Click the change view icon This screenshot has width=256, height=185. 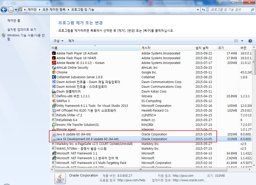[236, 41]
